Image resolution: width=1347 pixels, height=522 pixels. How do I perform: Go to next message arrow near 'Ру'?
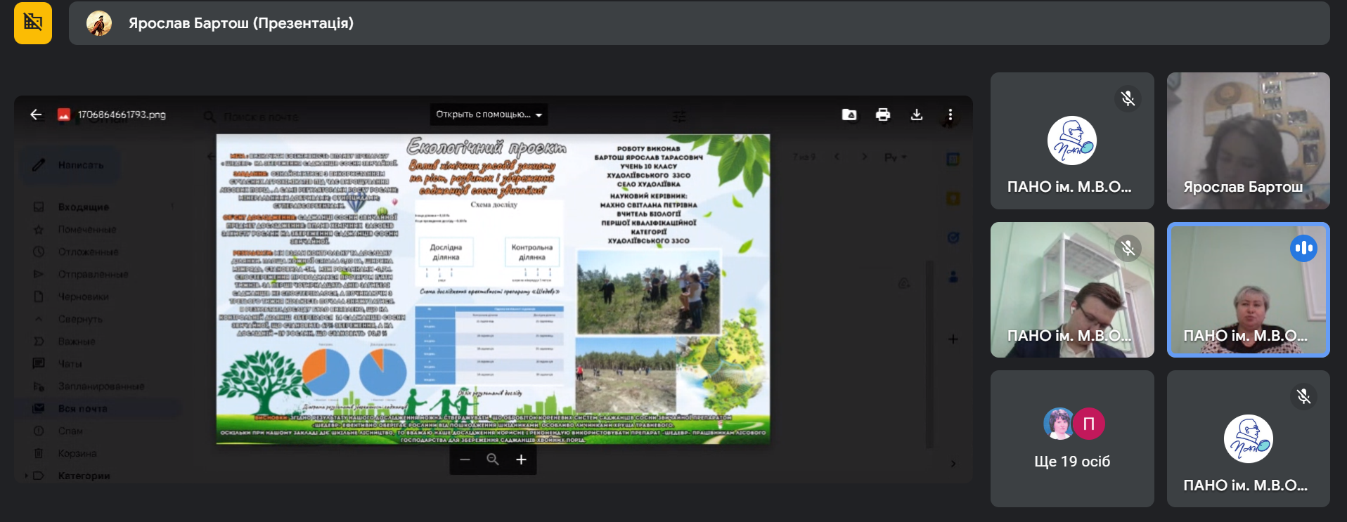[864, 157]
